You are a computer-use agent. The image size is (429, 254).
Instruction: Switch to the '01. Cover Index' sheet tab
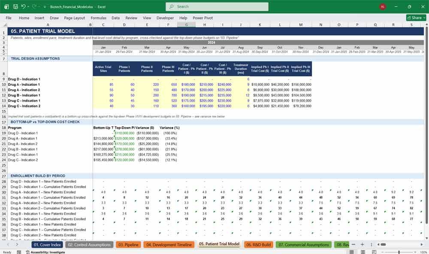(x=47, y=245)
